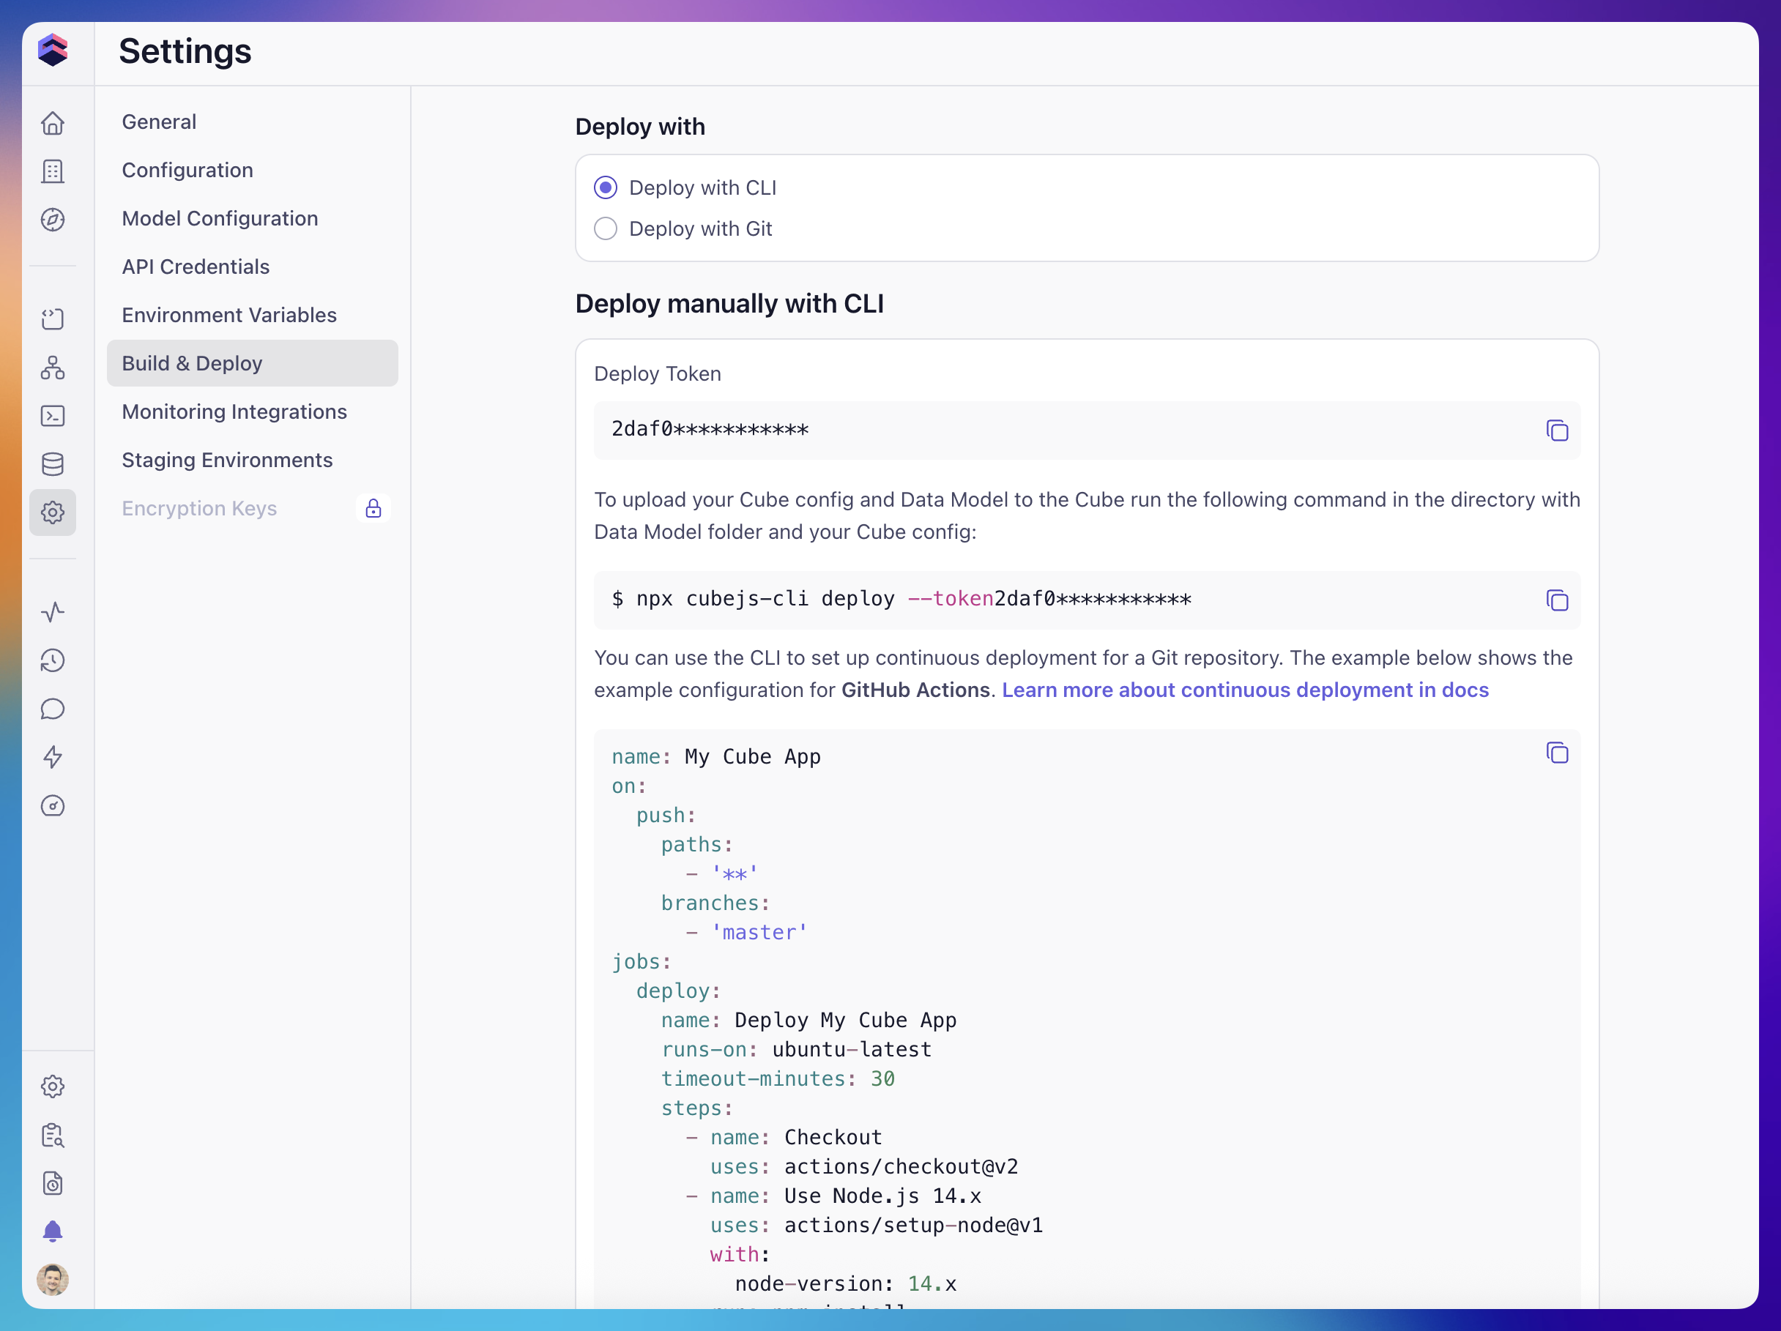This screenshot has height=1331, width=1781.
Task: Open the home icon in sidebar
Action: click(x=53, y=123)
